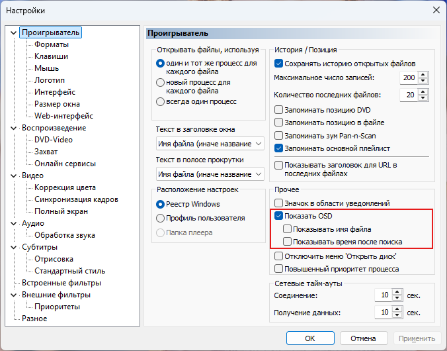Screen dimensions: 447x351
Task: Open the Форматы settings page
Action: [x=52, y=44]
